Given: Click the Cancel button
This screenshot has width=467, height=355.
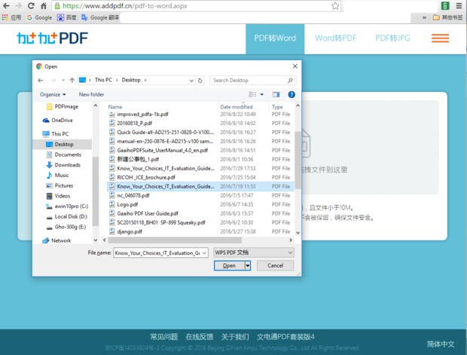Looking at the screenshot, I should [275, 265].
